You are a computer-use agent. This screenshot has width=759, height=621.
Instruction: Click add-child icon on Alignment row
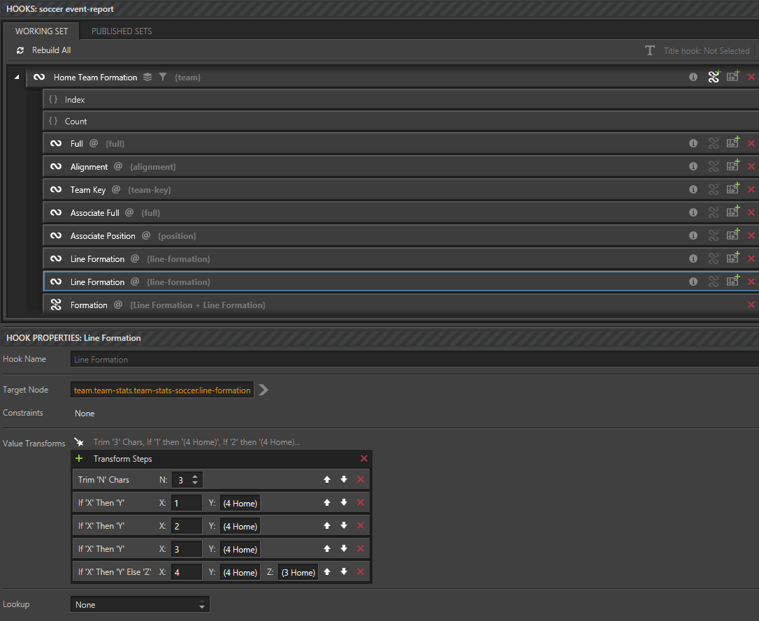(x=733, y=166)
